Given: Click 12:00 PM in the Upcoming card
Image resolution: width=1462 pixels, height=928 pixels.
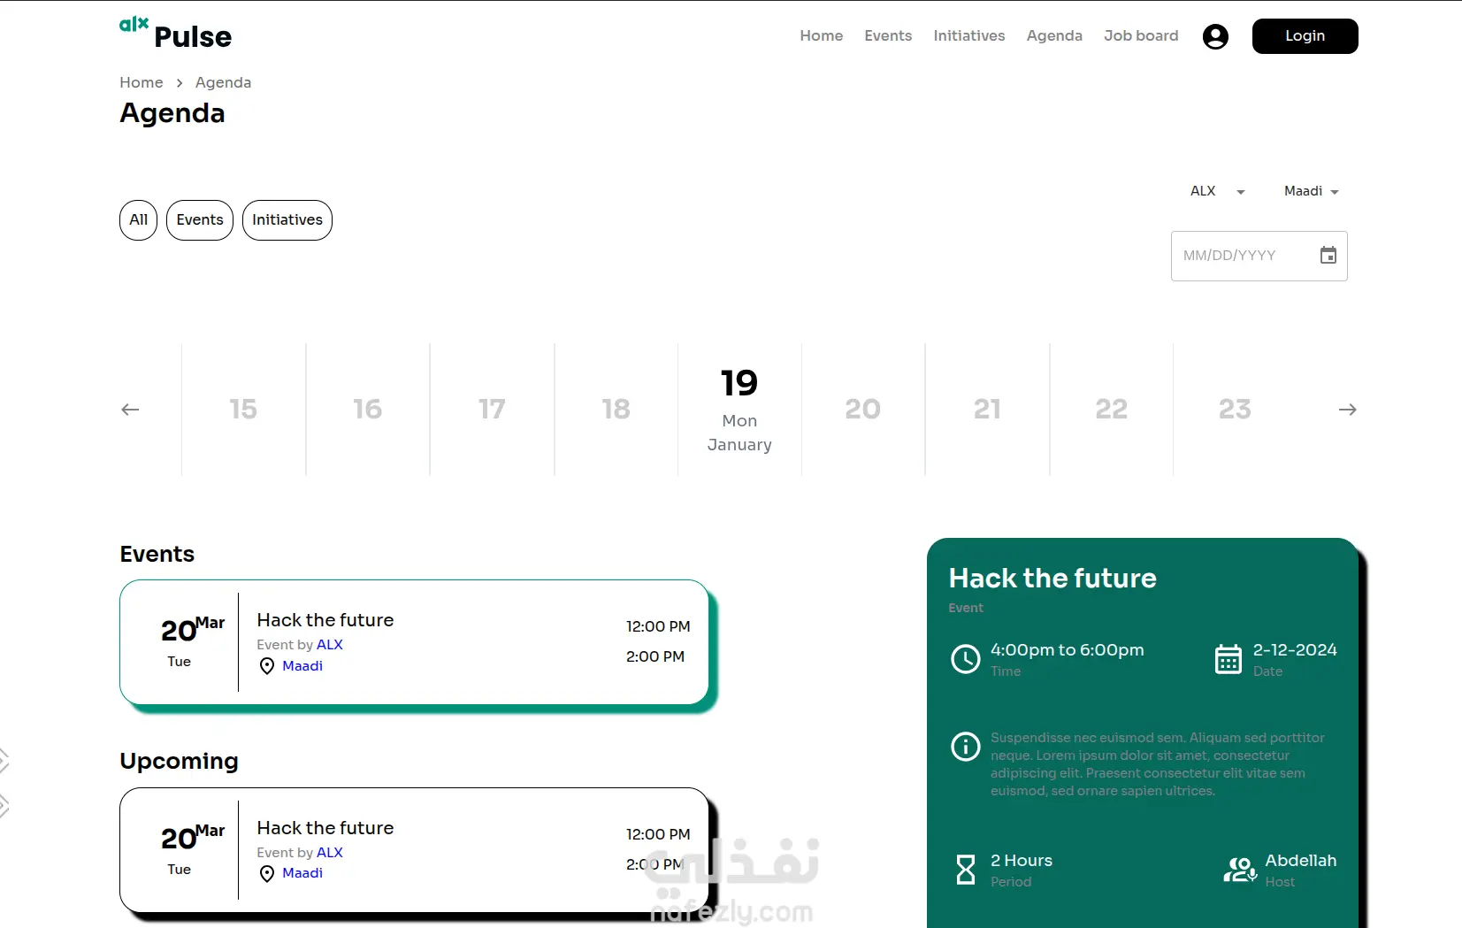Looking at the screenshot, I should (658, 835).
